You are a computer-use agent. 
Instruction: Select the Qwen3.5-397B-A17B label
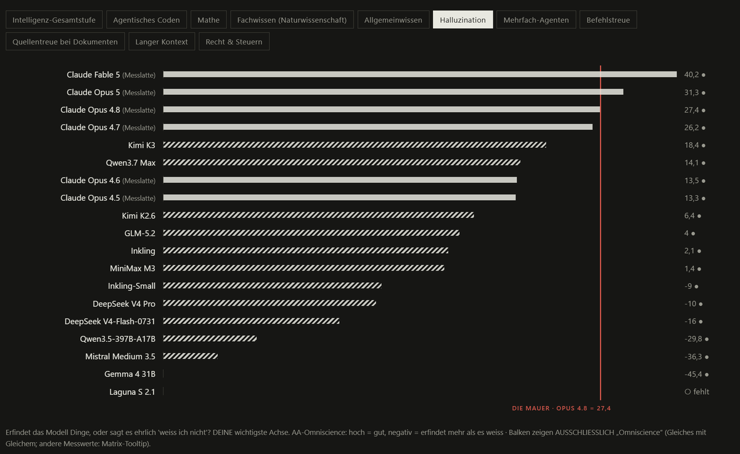(x=118, y=339)
